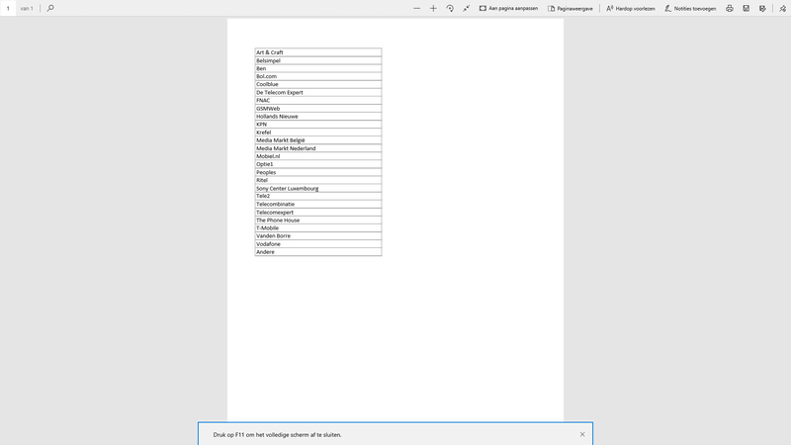Image resolution: width=791 pixels, height=445 pixels.
Task: Click the Optie1 row
Action: point(317,164)
